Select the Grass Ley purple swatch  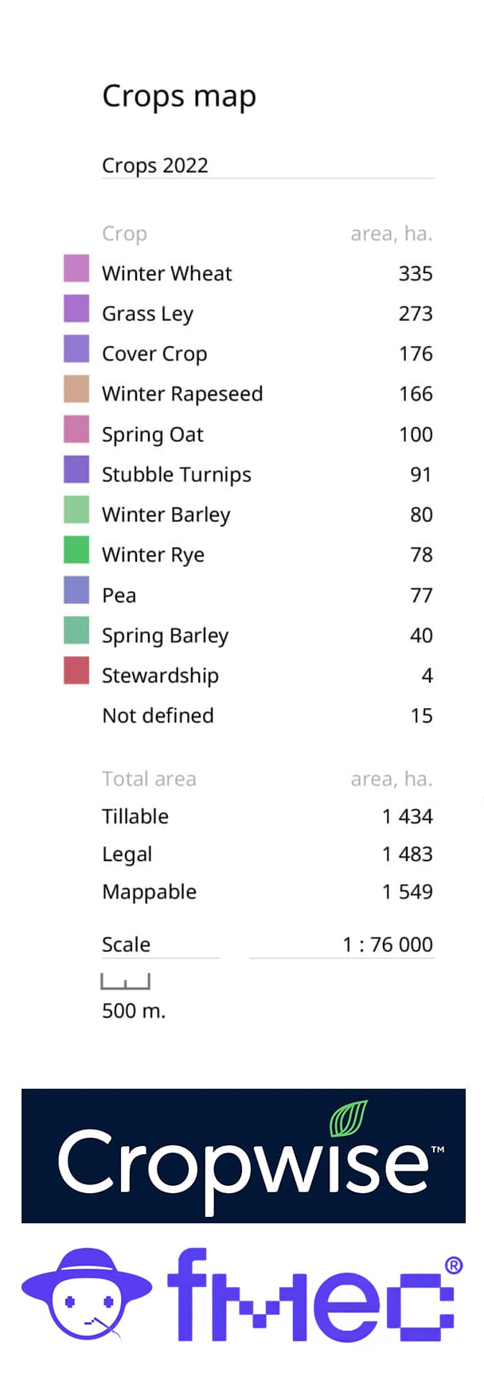76,308
